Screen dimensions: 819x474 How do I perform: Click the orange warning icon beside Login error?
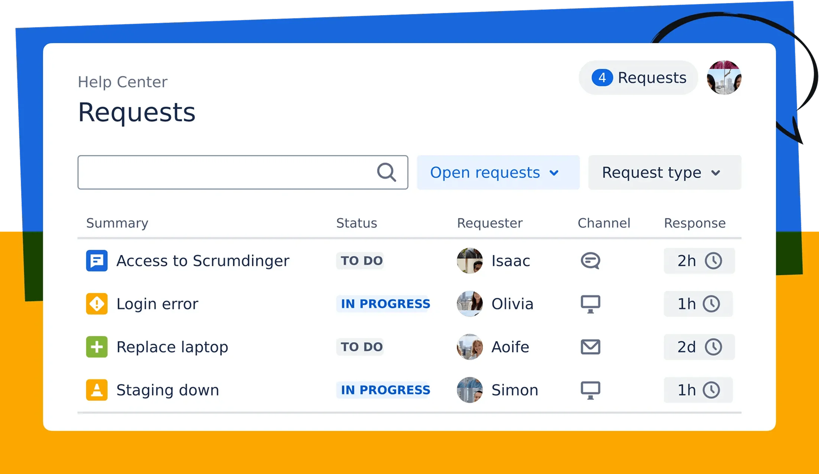click(97, 304)
